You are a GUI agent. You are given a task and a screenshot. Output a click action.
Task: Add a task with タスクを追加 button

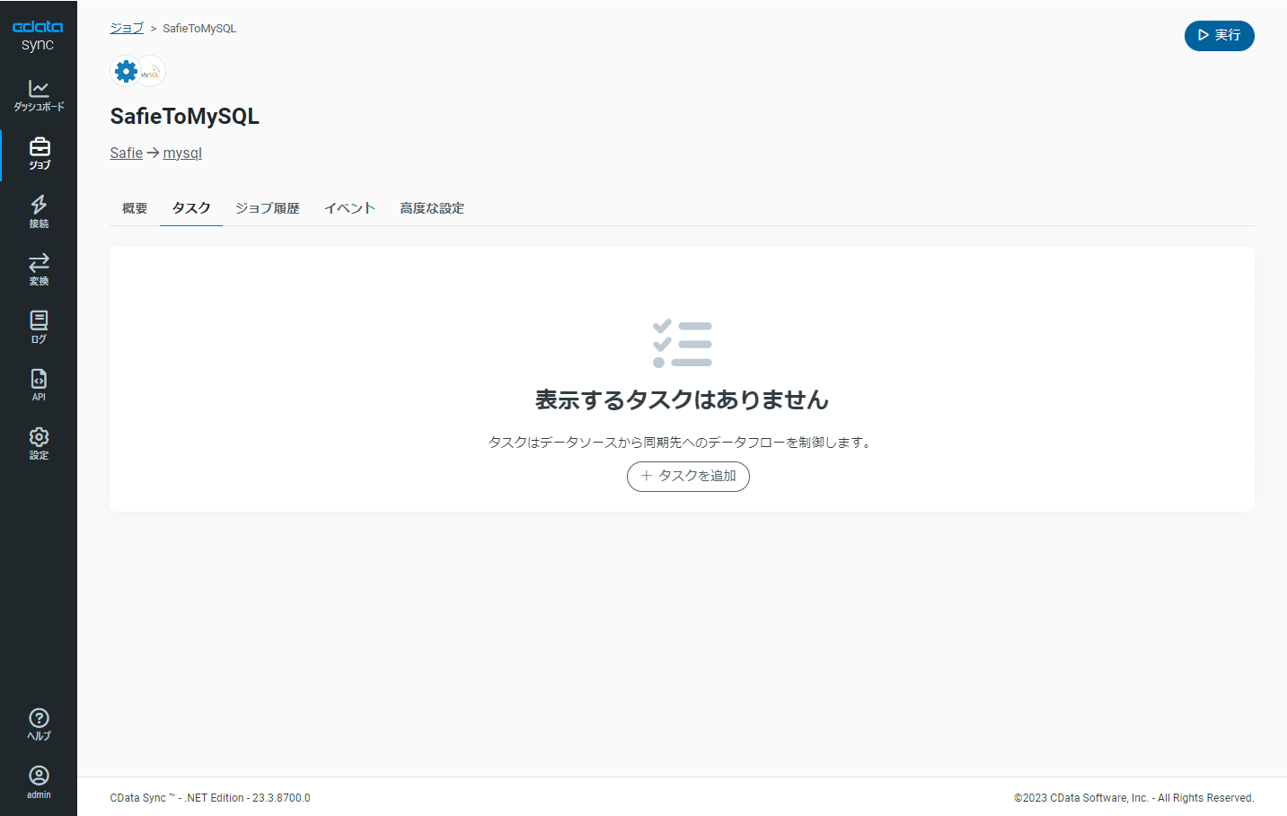click(x=688, y=477)
